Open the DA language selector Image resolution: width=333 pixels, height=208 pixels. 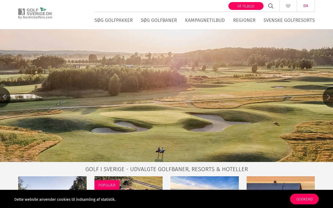pyautogui.click(x=306, y=6)
